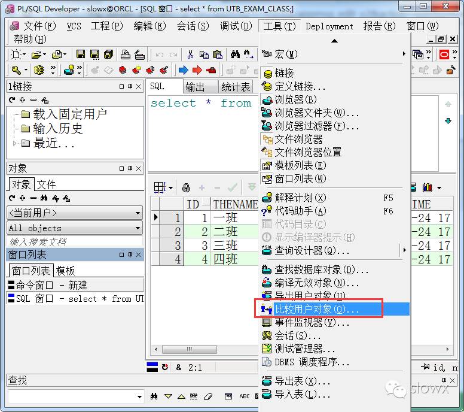Select SQL 窗口 entry in window list

point(75,298)
